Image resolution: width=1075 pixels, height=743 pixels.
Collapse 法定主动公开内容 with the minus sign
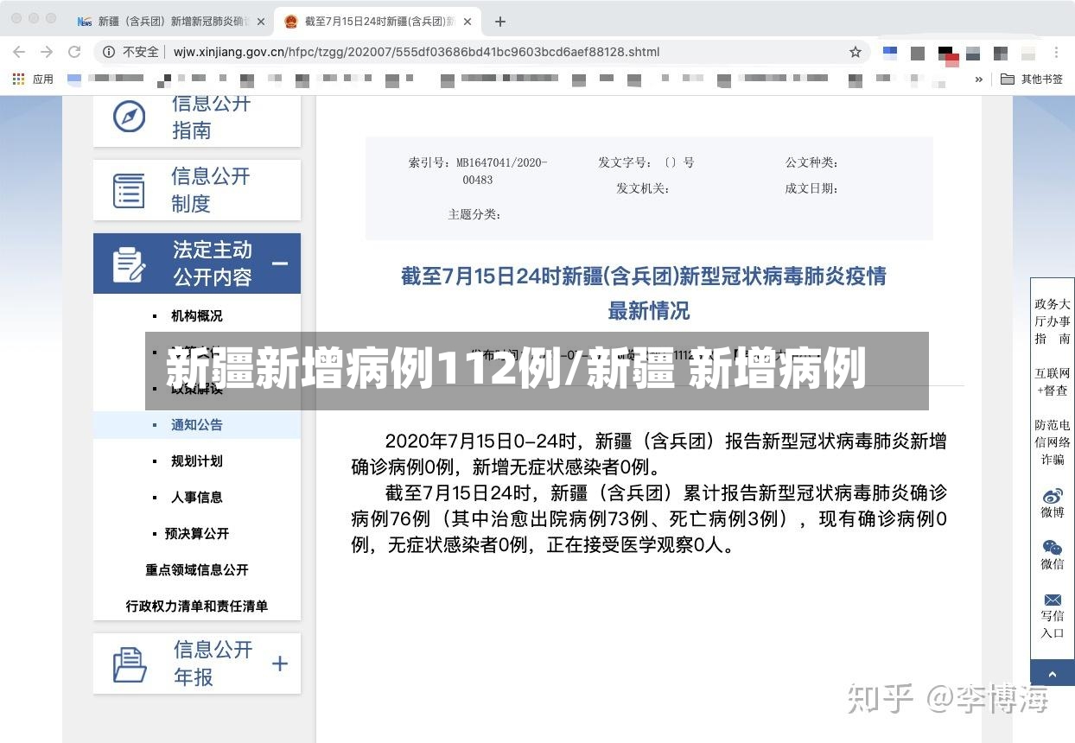point(280,264)
